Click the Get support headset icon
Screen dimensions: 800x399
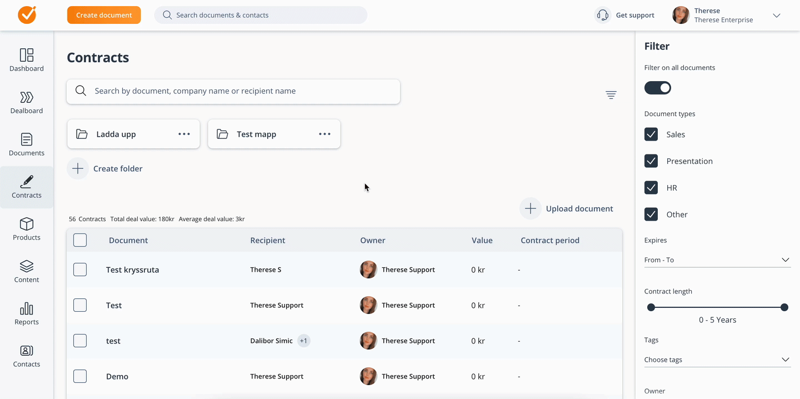click(603, 16)
